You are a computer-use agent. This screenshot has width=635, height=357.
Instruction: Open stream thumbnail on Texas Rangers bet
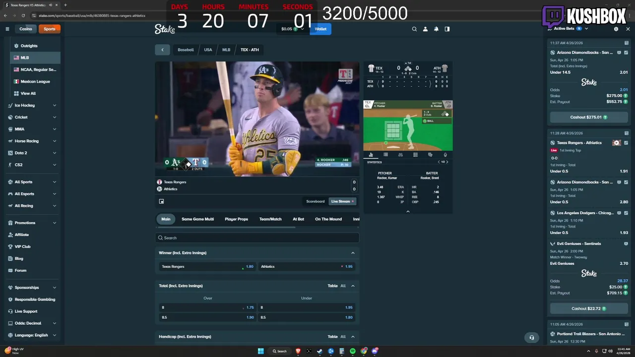tap(617, 143)
